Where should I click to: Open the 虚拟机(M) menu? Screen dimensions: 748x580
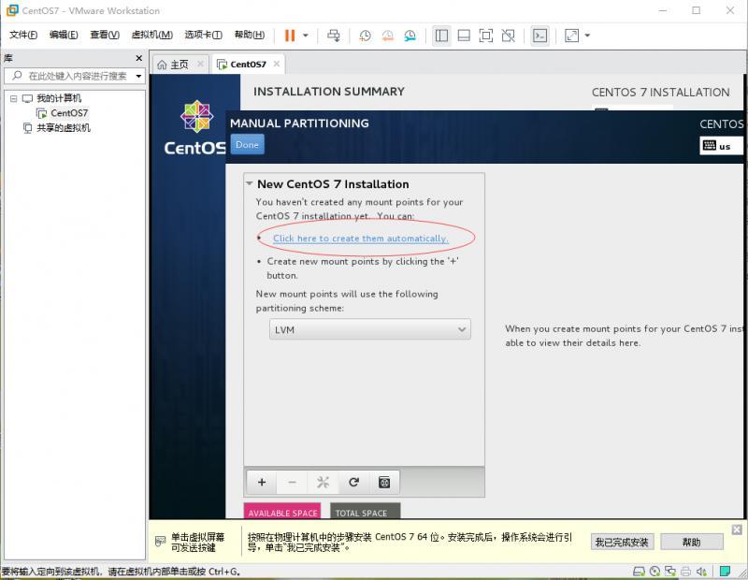click(151, 35)
